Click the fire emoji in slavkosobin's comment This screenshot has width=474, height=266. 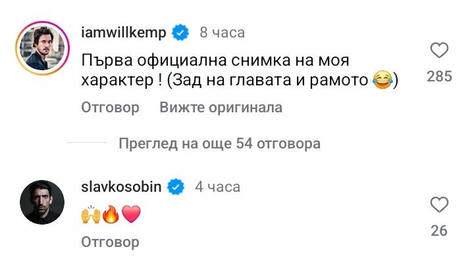[111, 215]
